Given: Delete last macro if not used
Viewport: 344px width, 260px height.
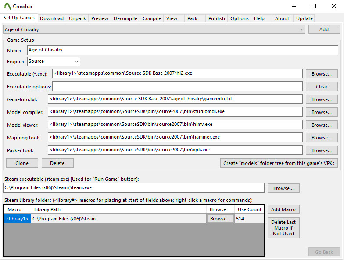Looking at the screenshot, I should click(283, 228).
